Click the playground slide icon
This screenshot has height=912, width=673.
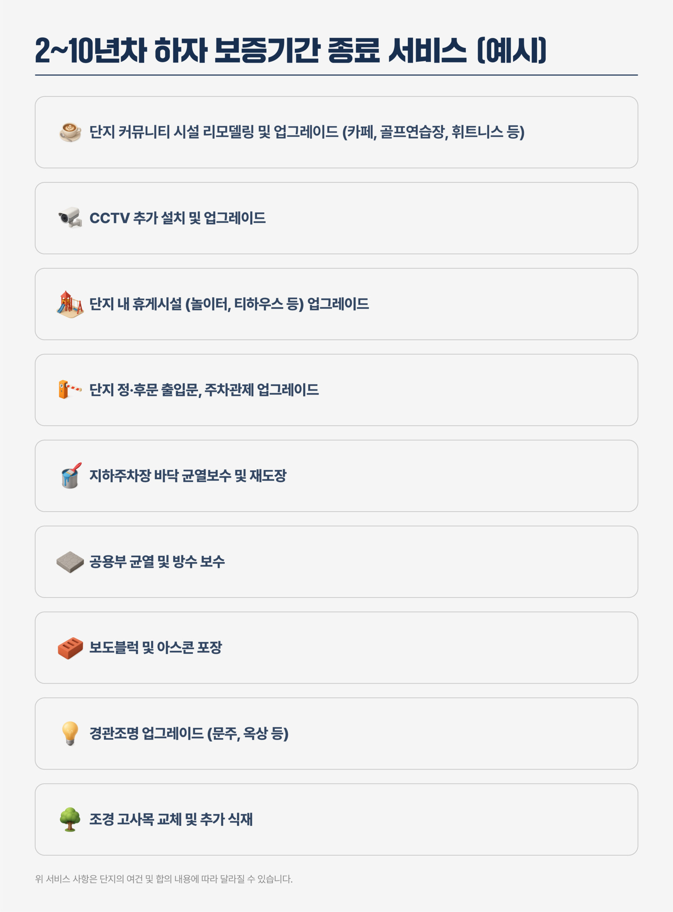point(70,304)
